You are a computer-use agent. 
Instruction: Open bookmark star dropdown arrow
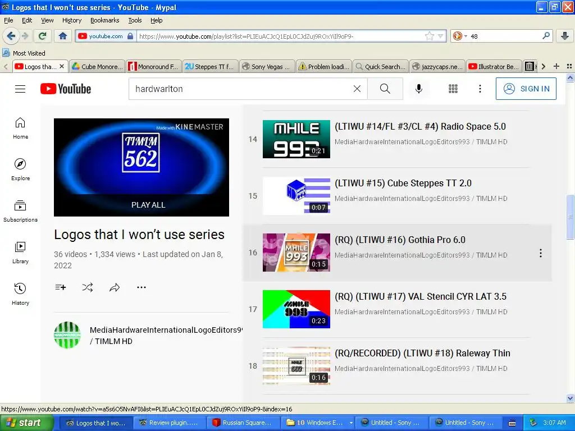[x=440, y=36]
